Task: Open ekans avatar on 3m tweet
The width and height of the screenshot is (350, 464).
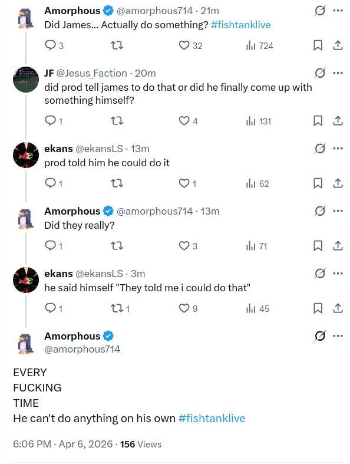Action: pyautogui.click(x=26, y=280)
